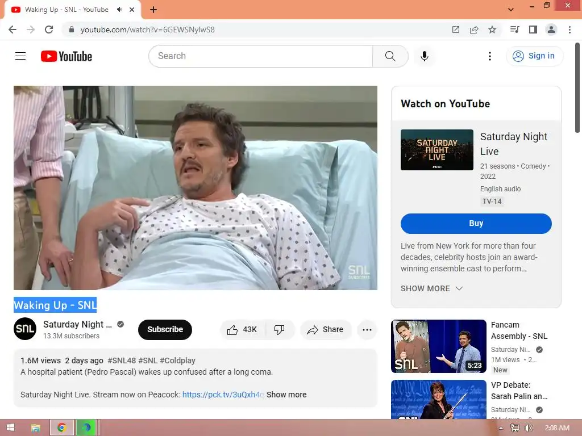Viewport: 582px width, 436px height.
Task: Reload the current YouTube page
Action: (49, 30)
